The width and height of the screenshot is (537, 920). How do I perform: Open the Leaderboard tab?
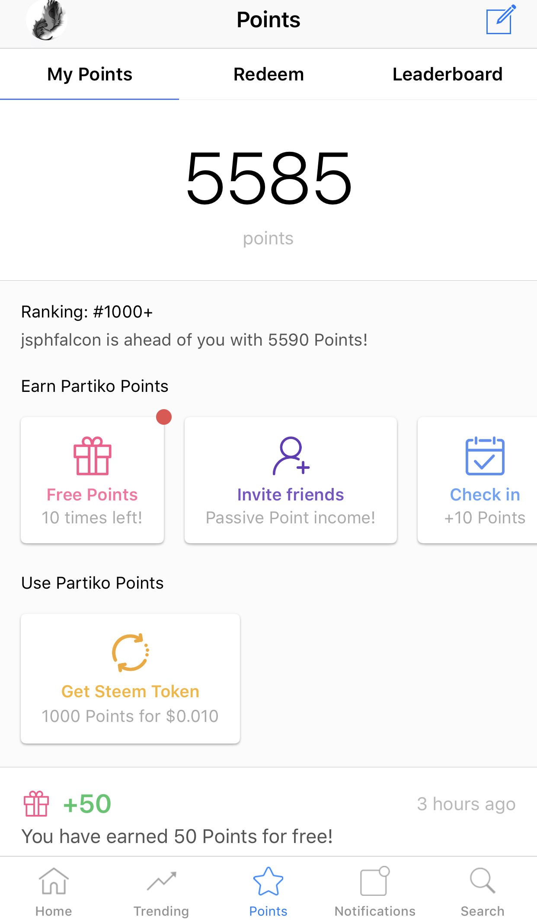pos(447,74)
